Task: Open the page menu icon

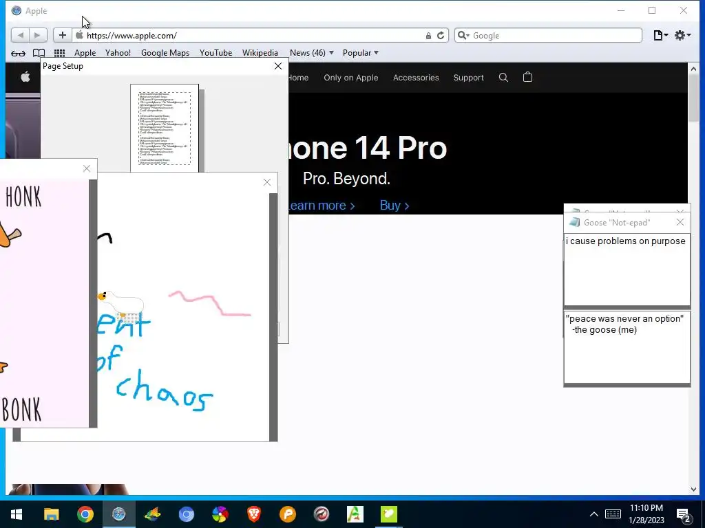Action: 660,35
